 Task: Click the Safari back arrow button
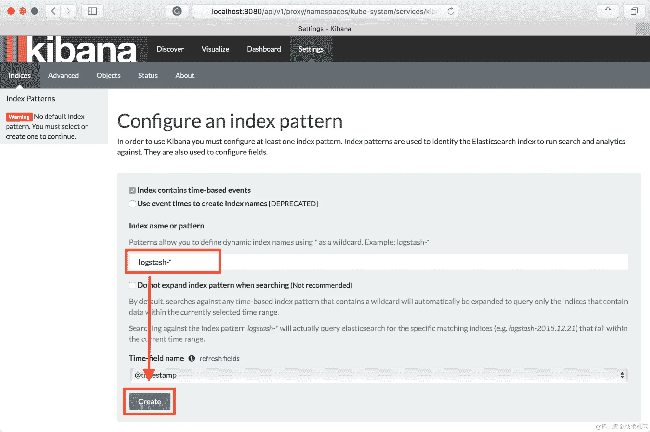click(53, 11)
